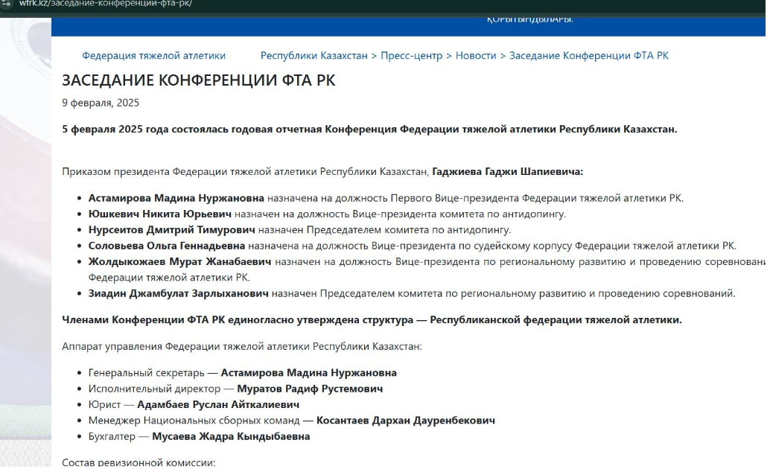Viewport: 770px width, 469px height.
Task: Click the site information icon in address bar
Action: pos(7,4)
